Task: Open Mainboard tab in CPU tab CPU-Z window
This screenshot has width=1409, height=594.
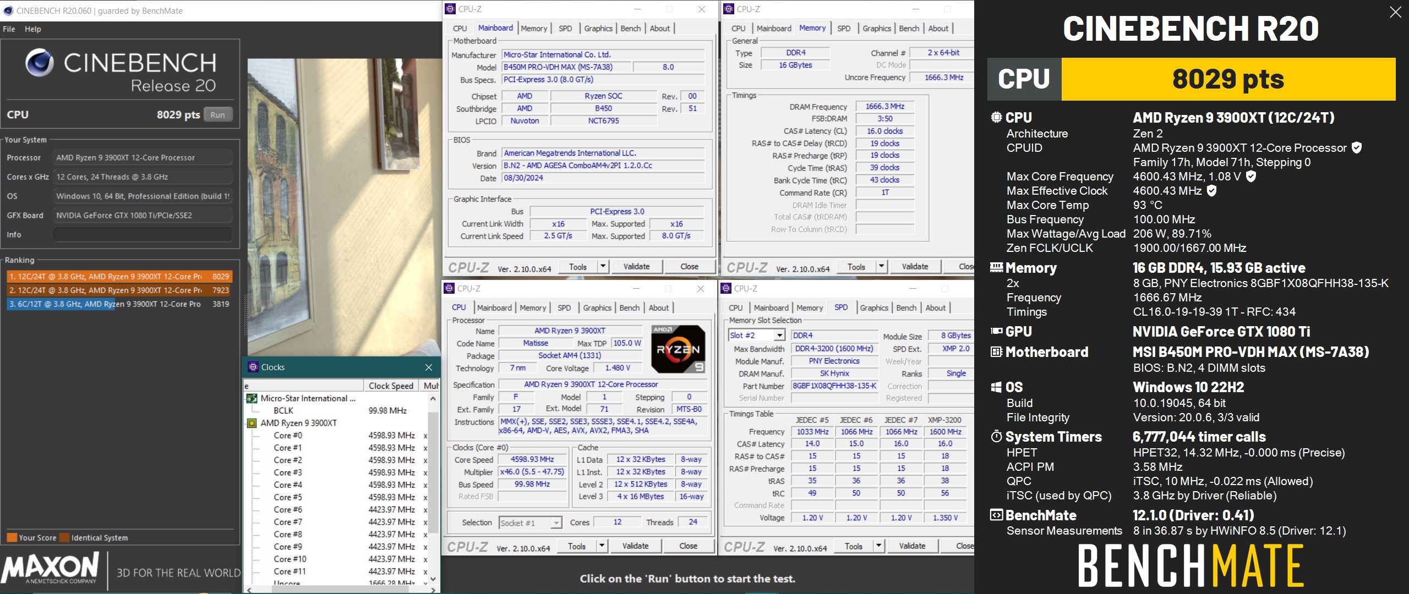Action: (x=494, y=308)
